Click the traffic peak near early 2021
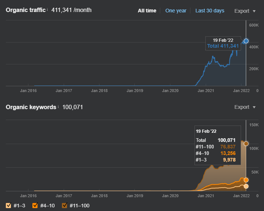Screen dimensions: 264x211 (x=213, y=57)
